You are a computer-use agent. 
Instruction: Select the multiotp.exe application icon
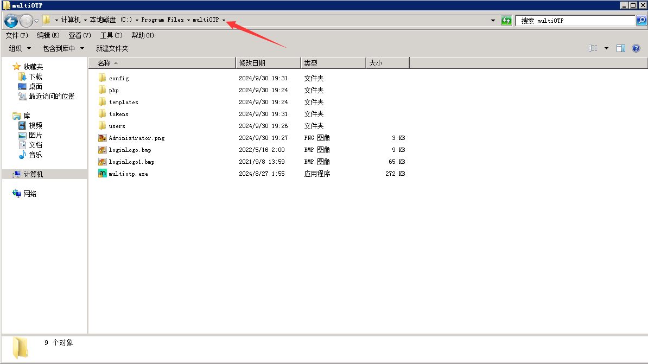(102, 174)
